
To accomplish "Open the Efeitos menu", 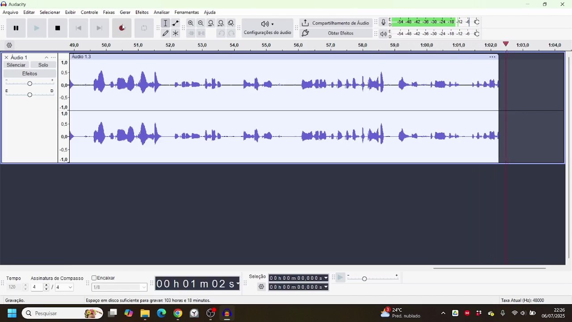I will (x=142, y=13).
